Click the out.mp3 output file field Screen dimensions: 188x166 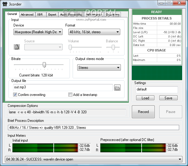pos(63,87)
